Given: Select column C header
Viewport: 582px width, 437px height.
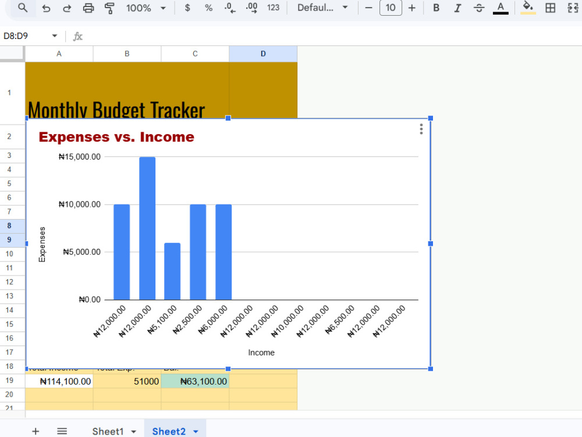Looking at the screenshot, I should pyautogui.click(x=195, y=54).
